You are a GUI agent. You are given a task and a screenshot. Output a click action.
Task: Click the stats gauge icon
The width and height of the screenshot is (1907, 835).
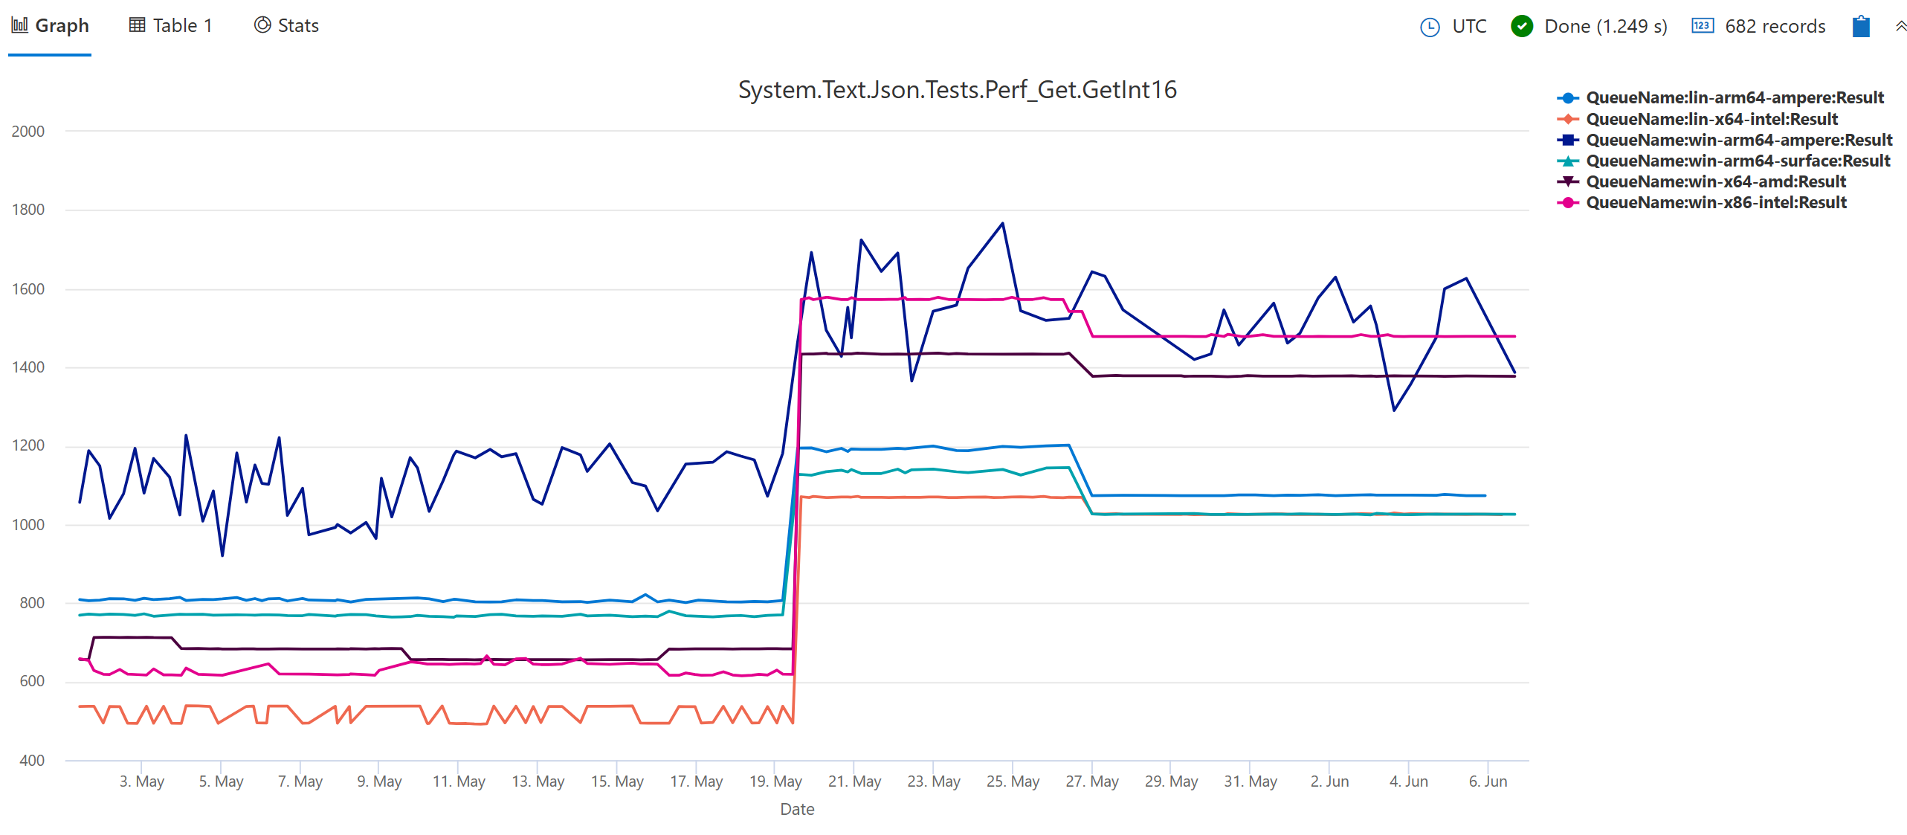262,24
